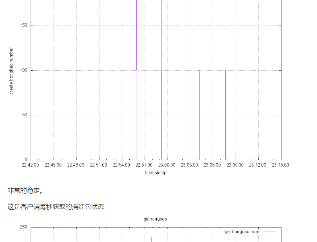The width and height of the screenshot is (317, 242).
Task: Click the 150 y-axis value
Action: [x=23, y=25]
